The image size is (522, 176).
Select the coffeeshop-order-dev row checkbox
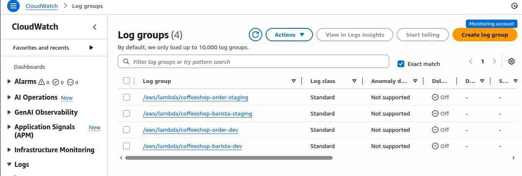(127, 130)
